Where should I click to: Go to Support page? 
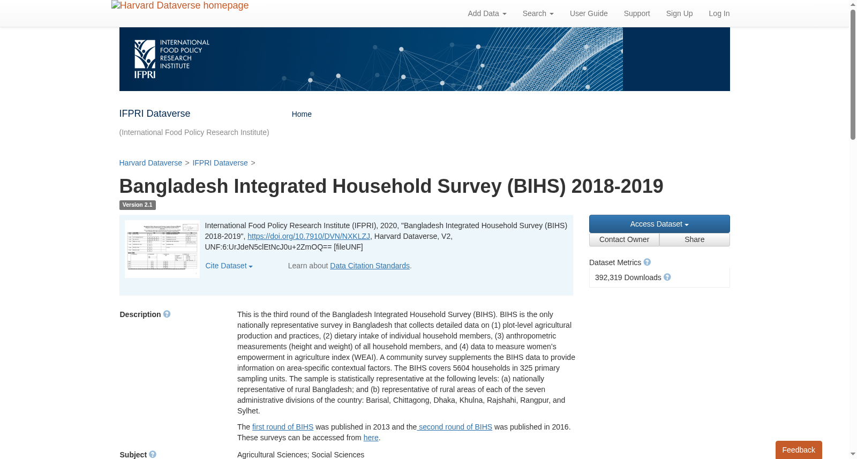pos(636,13)
